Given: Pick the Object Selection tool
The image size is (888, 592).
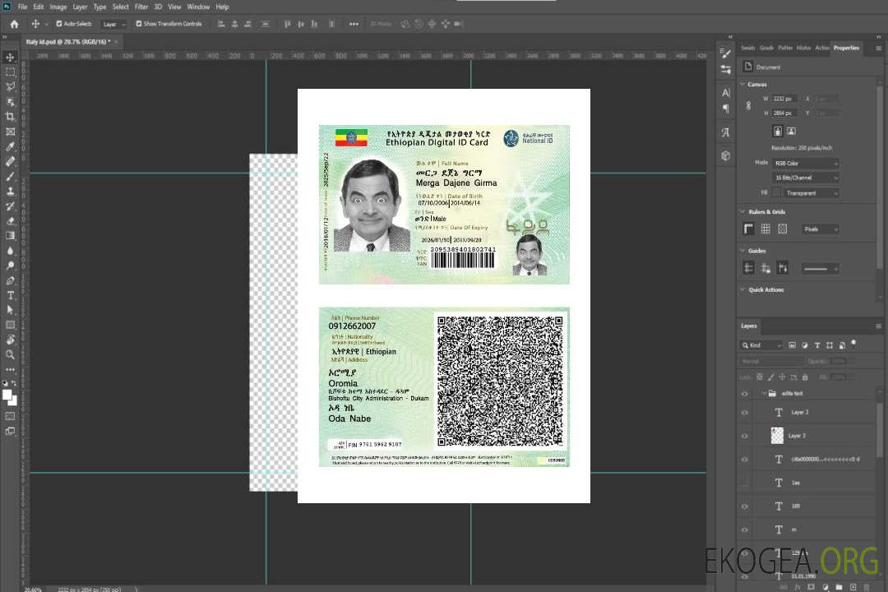Looking at the screenshot, I should [x=10, y=102].
